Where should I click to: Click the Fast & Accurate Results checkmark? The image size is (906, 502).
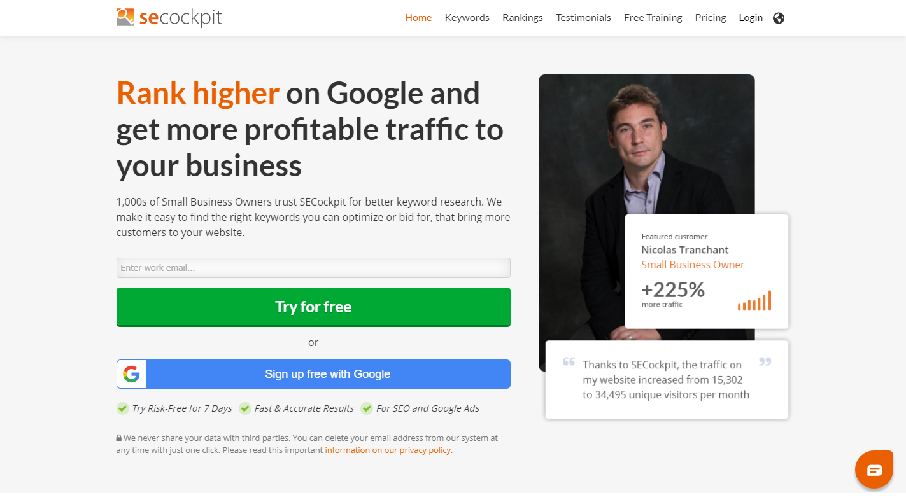tap(245, 408)
